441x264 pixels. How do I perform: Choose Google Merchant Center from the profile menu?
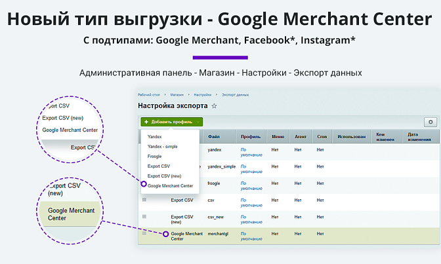pyautogui.click(x=170, y=186)
